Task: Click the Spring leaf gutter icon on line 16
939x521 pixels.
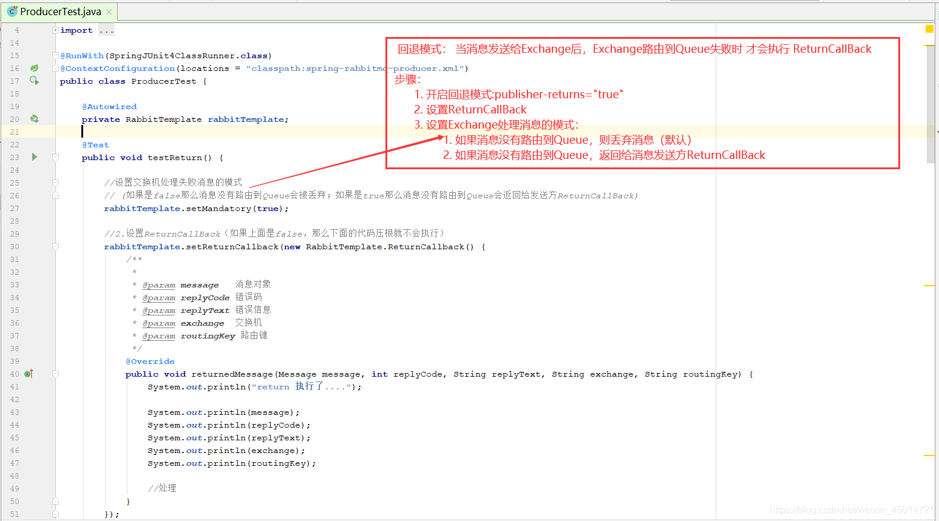Action: (x=35, y=68)
